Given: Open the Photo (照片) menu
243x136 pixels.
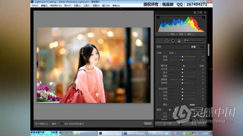Looking at the screenshot, I should 68,6.
